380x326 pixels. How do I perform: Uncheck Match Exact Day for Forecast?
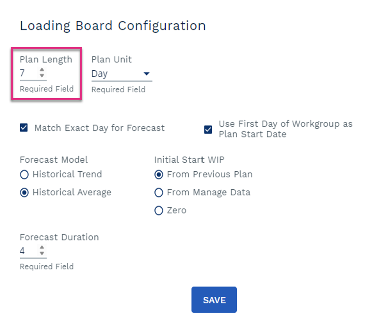coord(24,128)
